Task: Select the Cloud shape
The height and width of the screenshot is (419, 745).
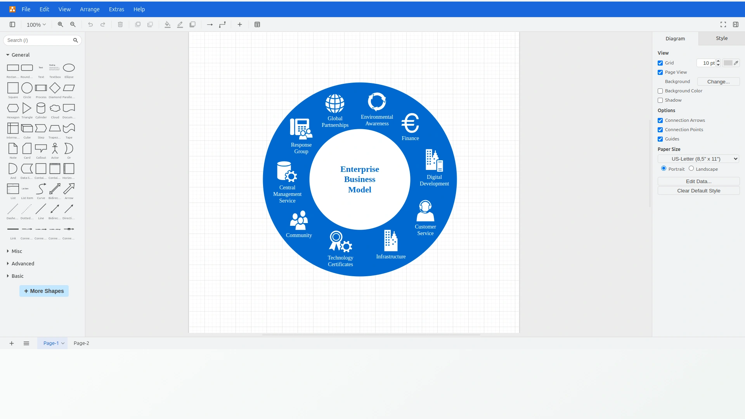Action: tap(55, 108)
